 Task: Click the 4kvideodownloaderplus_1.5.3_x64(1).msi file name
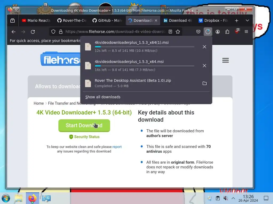pyautogui.click(x=132, y=42)
